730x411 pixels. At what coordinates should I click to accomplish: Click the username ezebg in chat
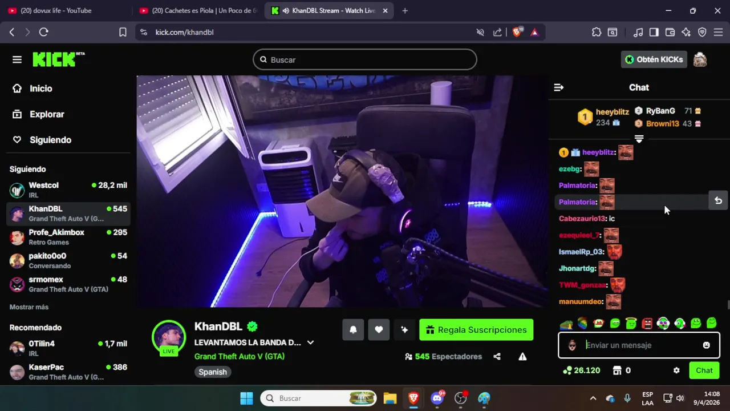[570, 169]
